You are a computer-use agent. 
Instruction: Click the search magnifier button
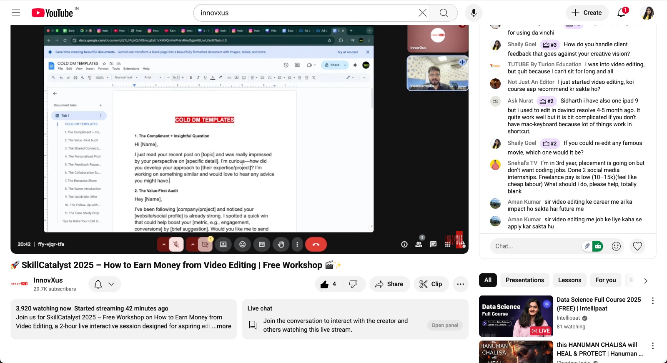444,13
